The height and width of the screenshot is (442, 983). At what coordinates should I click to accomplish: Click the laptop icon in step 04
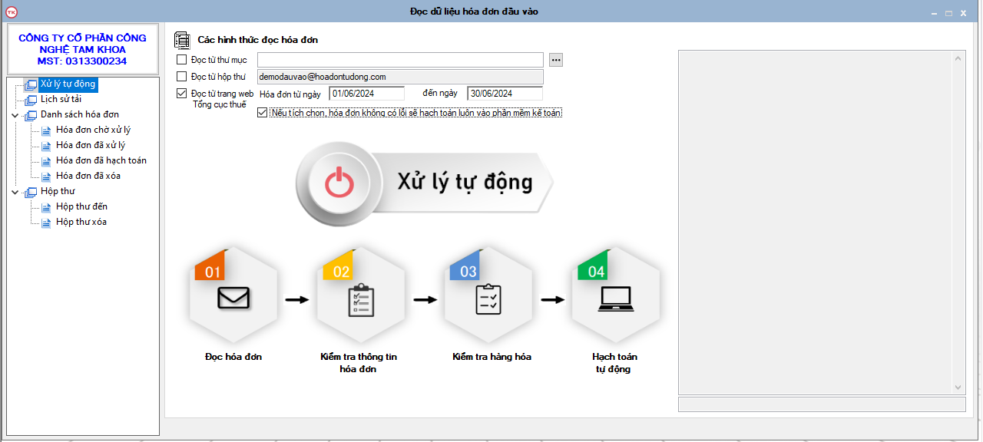[x=615, y=299]
